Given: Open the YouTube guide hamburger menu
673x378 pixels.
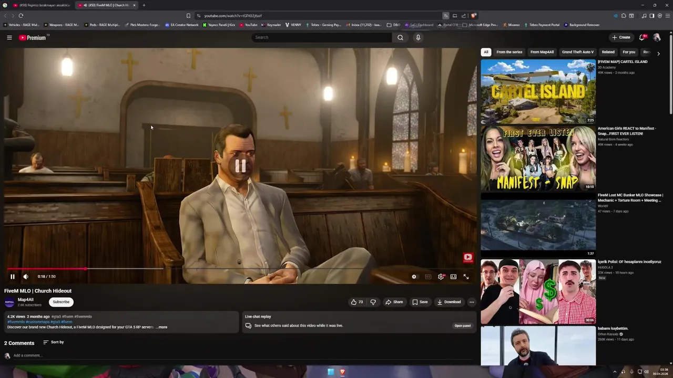Looking at the screenshot, I should [9, 37].
